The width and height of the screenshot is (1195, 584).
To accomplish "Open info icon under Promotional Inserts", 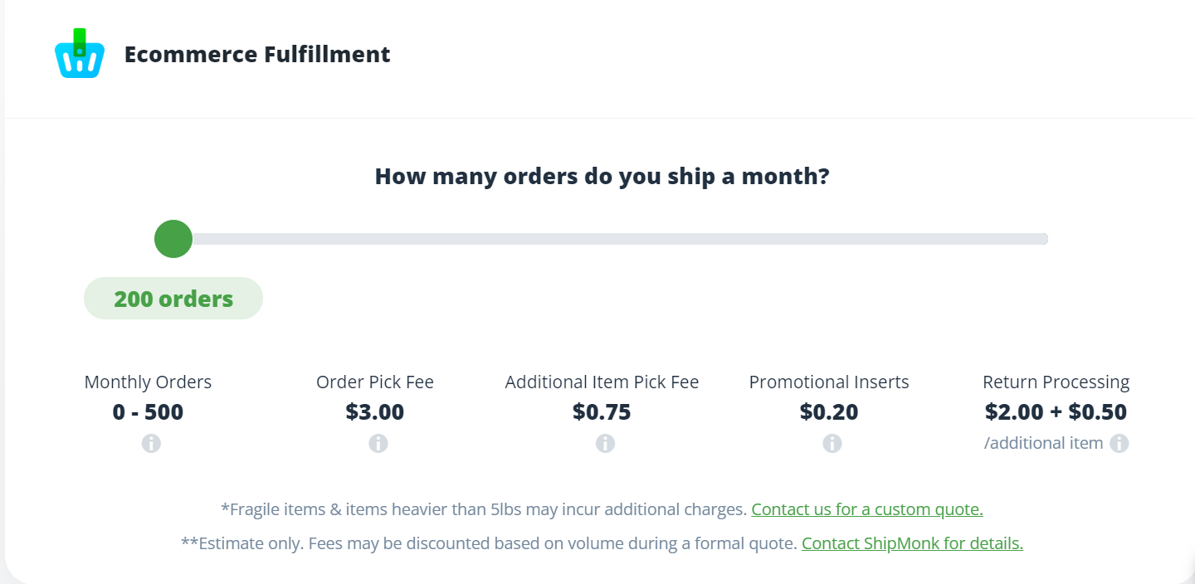I will (832, 444).
